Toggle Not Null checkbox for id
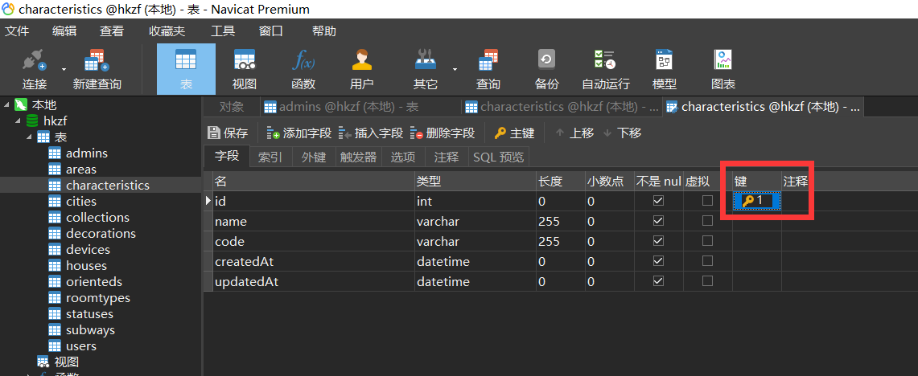The image size is (918, 376). tap(659, 201)
